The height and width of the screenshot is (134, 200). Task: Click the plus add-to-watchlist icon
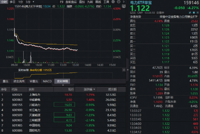(x=197, y=12)
